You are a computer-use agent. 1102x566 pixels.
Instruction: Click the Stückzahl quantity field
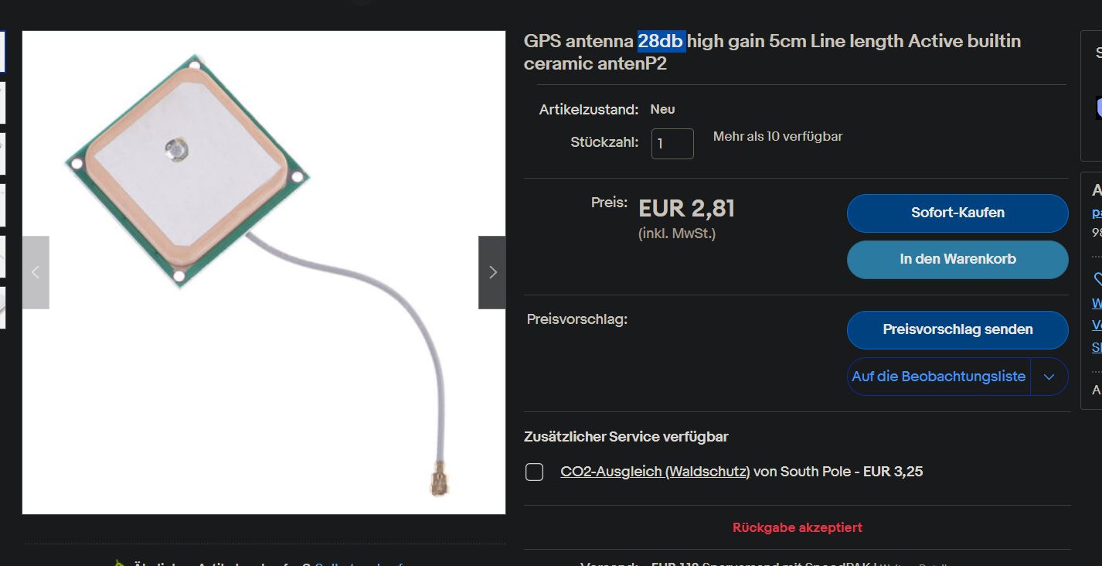pyautogui.click(x=672, y=144)
